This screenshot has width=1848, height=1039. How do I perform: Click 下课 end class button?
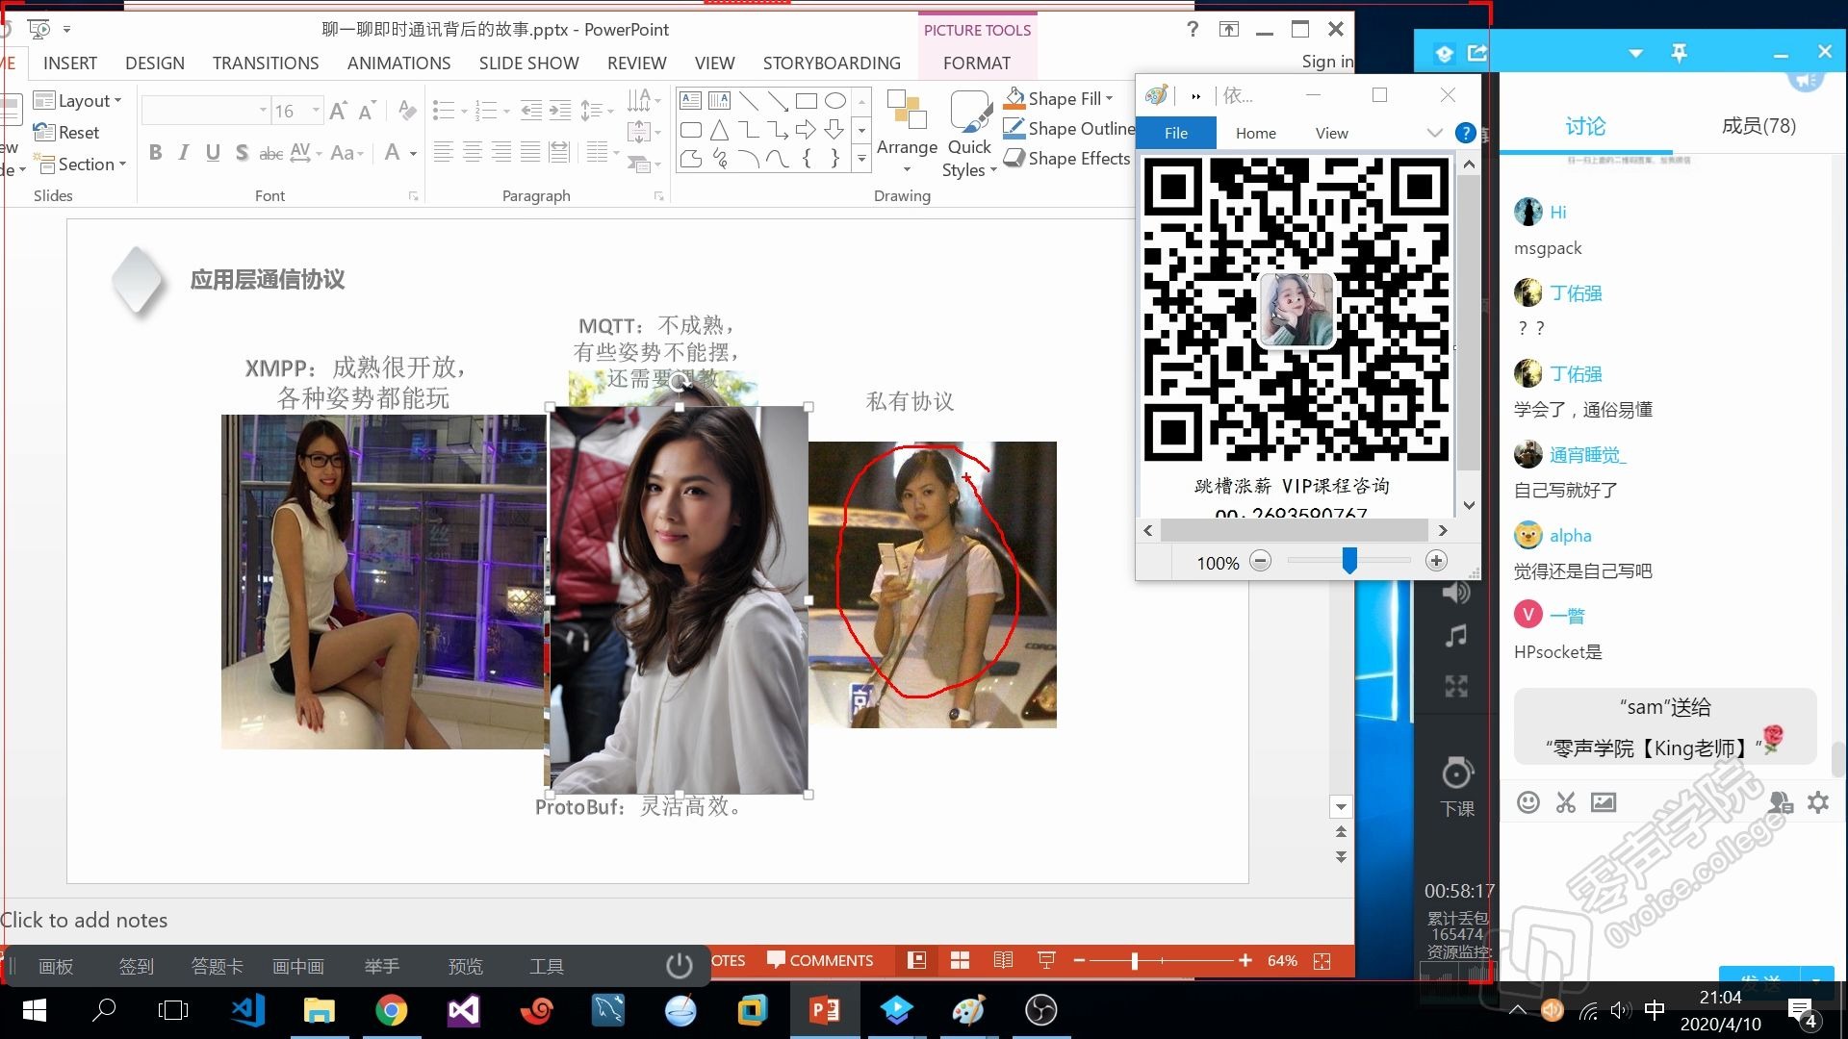click(x=1457, y=787)
